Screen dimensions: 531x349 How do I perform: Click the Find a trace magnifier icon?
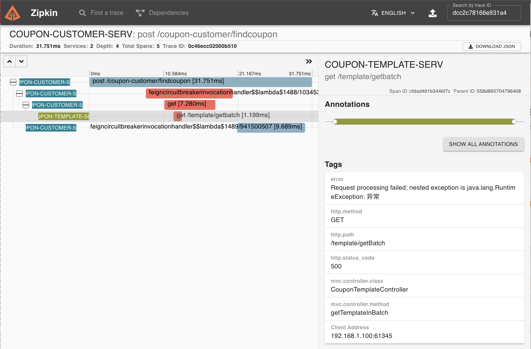pos(82,13)
